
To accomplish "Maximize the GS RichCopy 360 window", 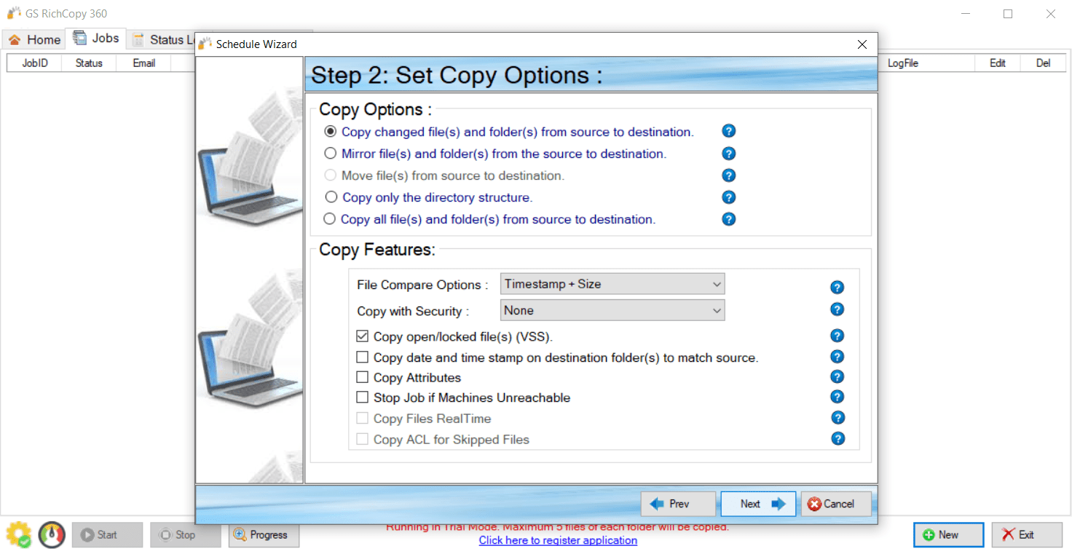I will pyautogui.click(x=1008, y=14).
